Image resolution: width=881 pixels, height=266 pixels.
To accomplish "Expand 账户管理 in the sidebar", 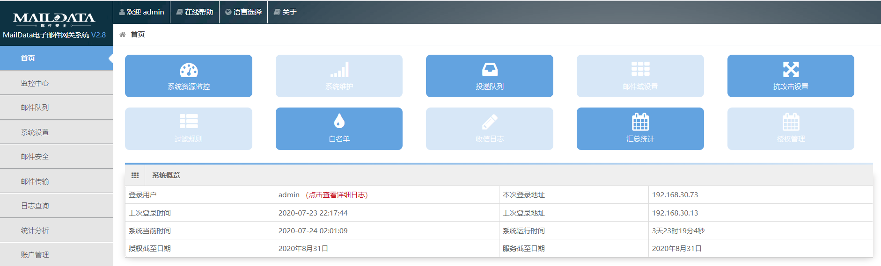I will tap(56, 255).
